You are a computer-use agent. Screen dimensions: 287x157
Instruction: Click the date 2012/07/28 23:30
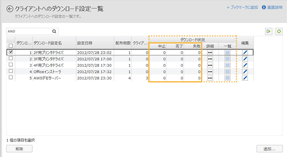point(94,78)
